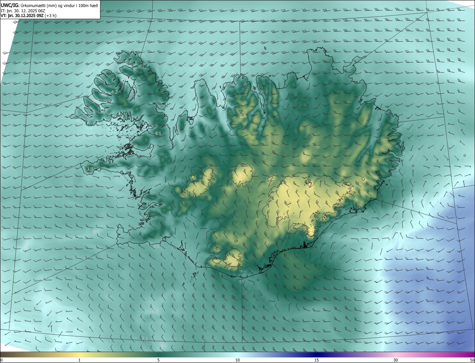
Task: Click the legend tick label 30
Action: click(396, 360)
